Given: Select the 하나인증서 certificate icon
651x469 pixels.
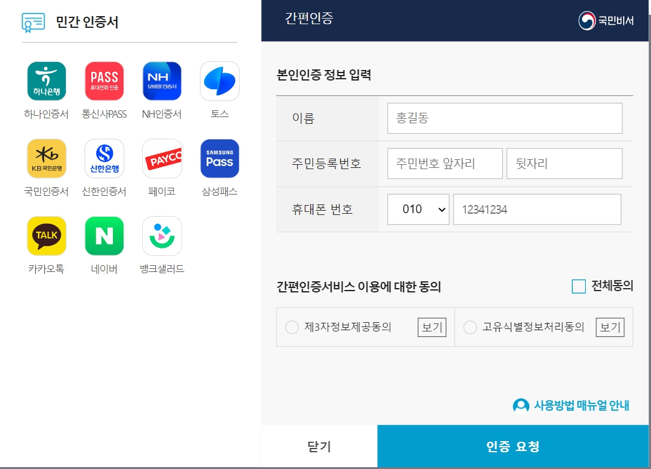Looking at the screenshot, I should click(46, 81).
